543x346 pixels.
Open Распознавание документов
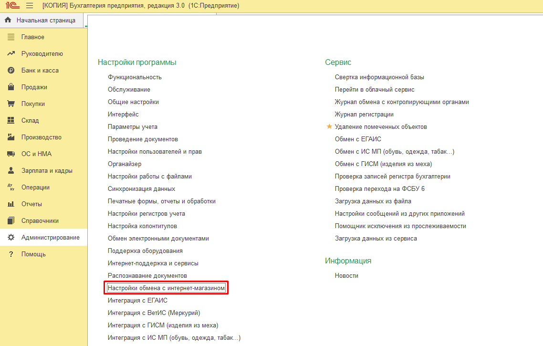147,276
